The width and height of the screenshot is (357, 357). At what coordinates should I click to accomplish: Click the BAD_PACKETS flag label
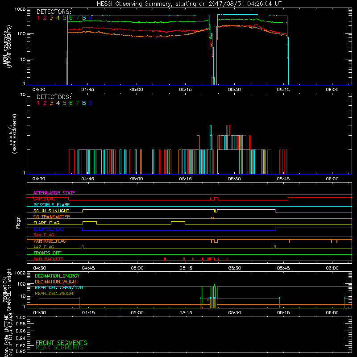49,259
